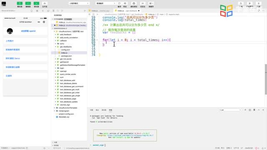Toggle the editor panel button (编辑器)
Image resolution: width=267 pixels, height=150 pixels.
(x=28, y=3)
